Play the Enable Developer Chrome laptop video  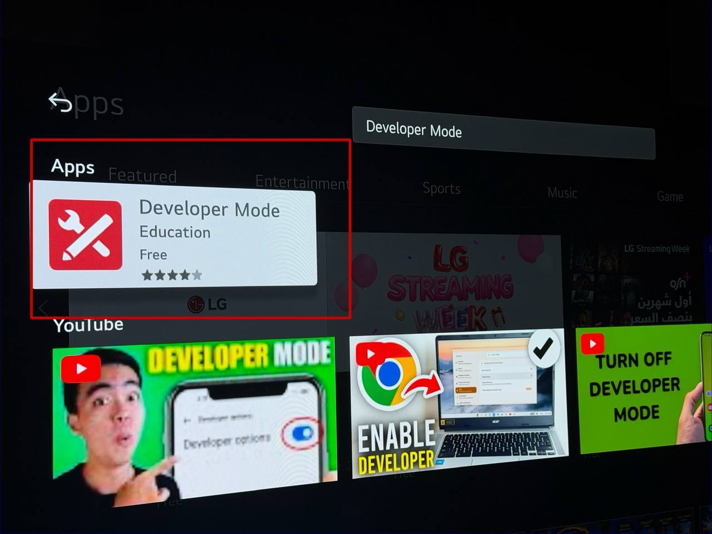459,402
